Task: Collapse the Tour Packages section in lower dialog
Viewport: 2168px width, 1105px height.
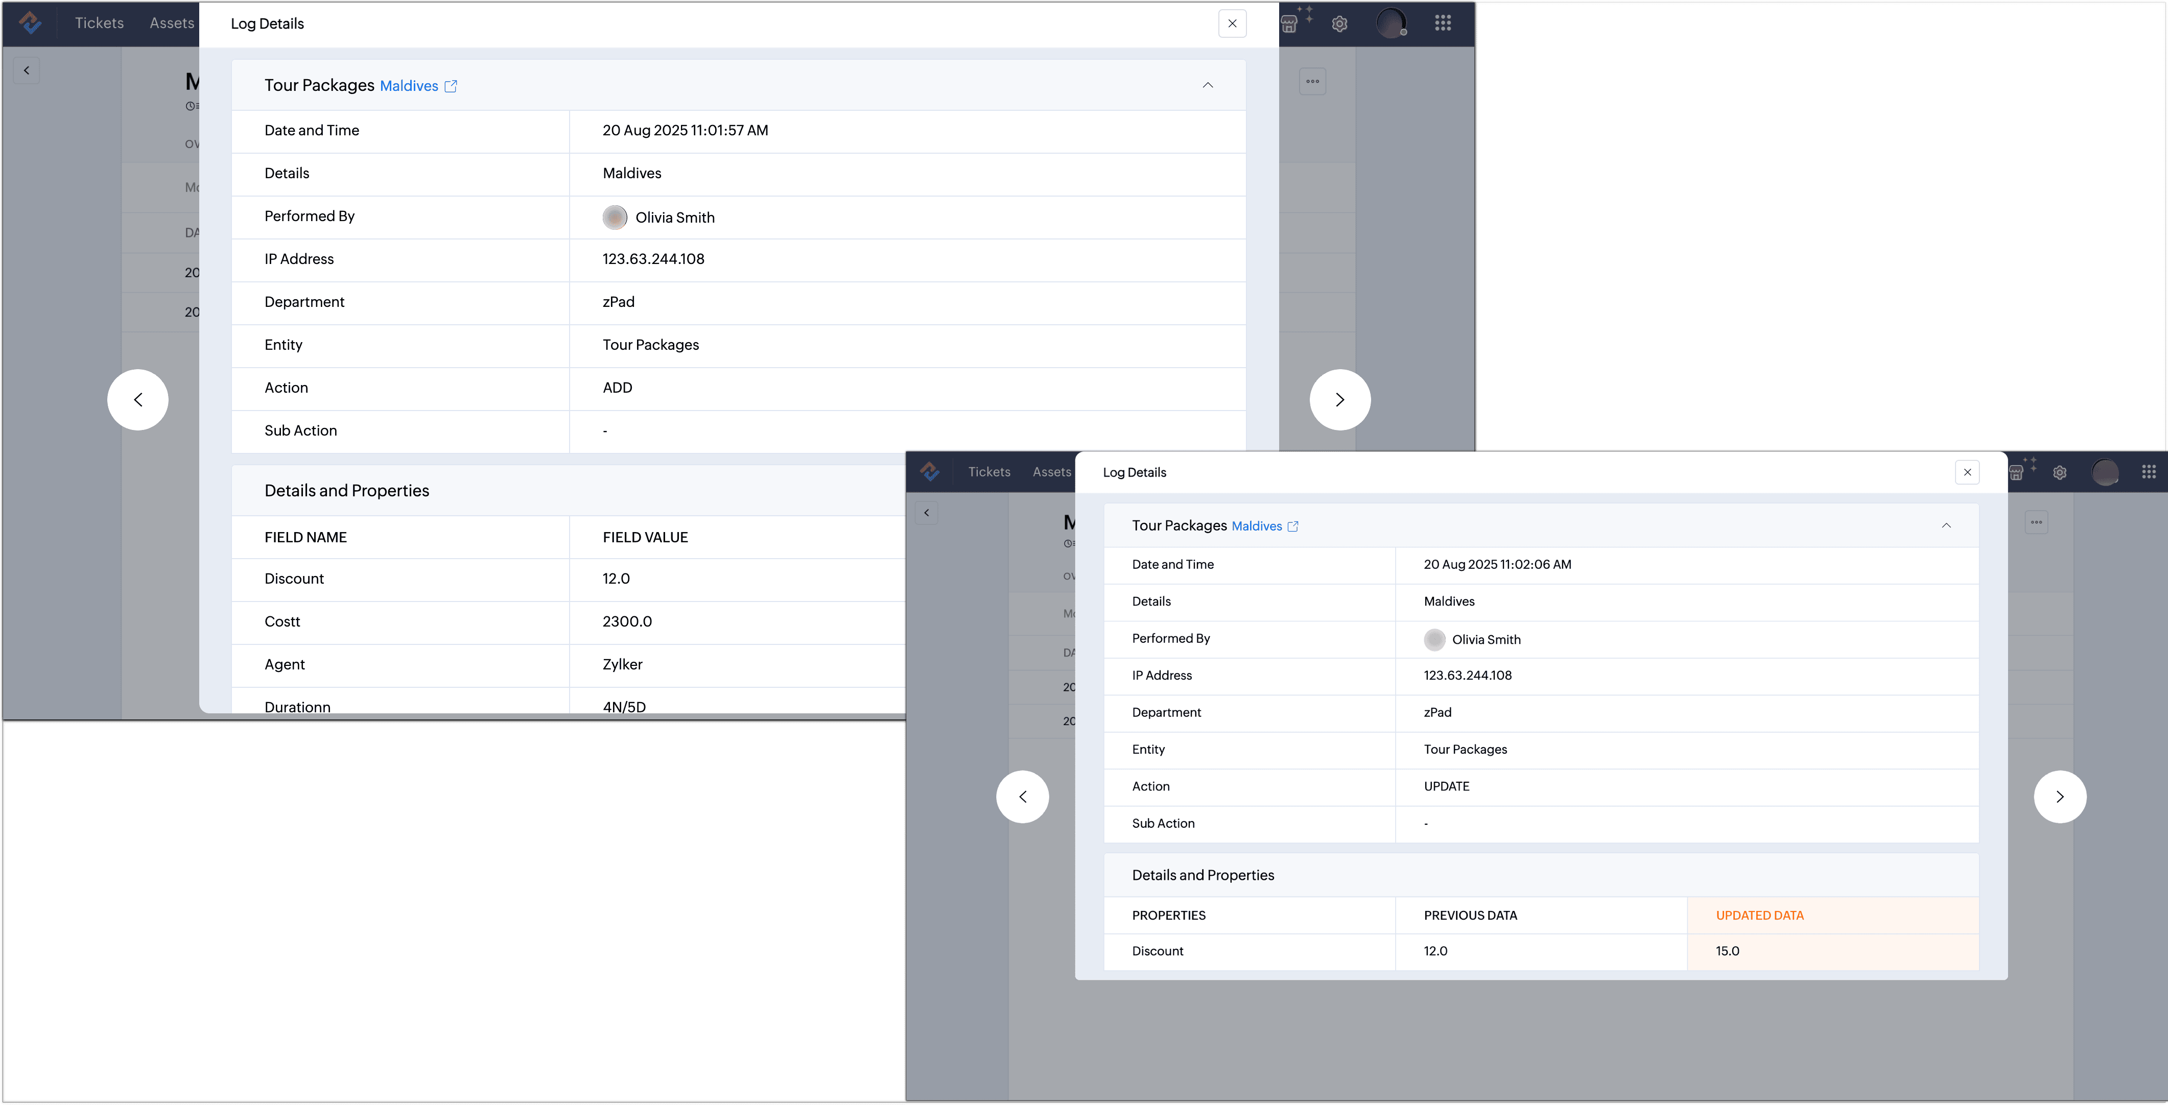Action: coord(1947,526)
